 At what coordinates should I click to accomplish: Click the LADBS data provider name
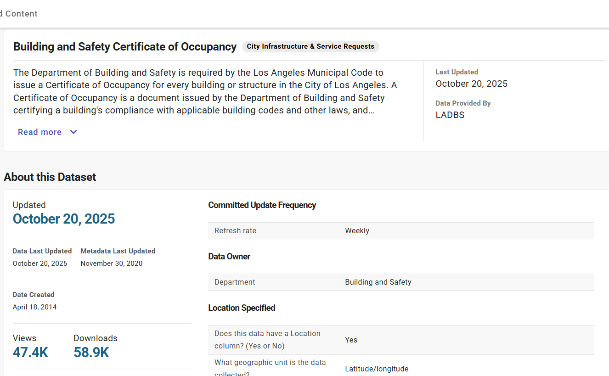click(x=450, y=115)
